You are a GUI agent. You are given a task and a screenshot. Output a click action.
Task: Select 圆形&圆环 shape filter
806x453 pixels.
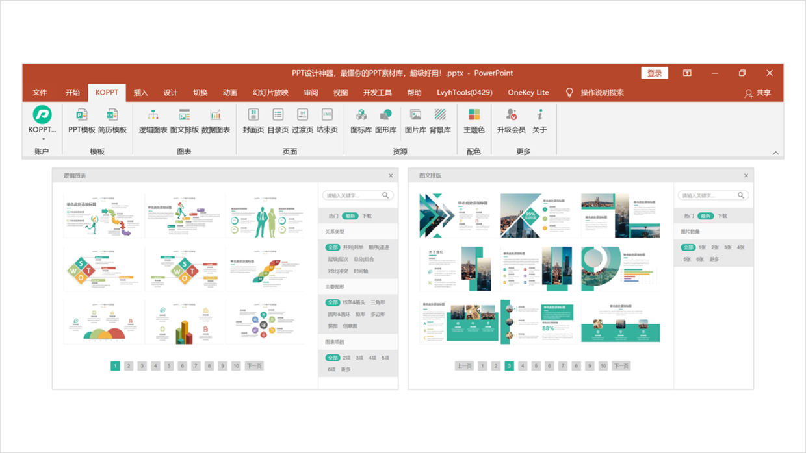point(338,314)
